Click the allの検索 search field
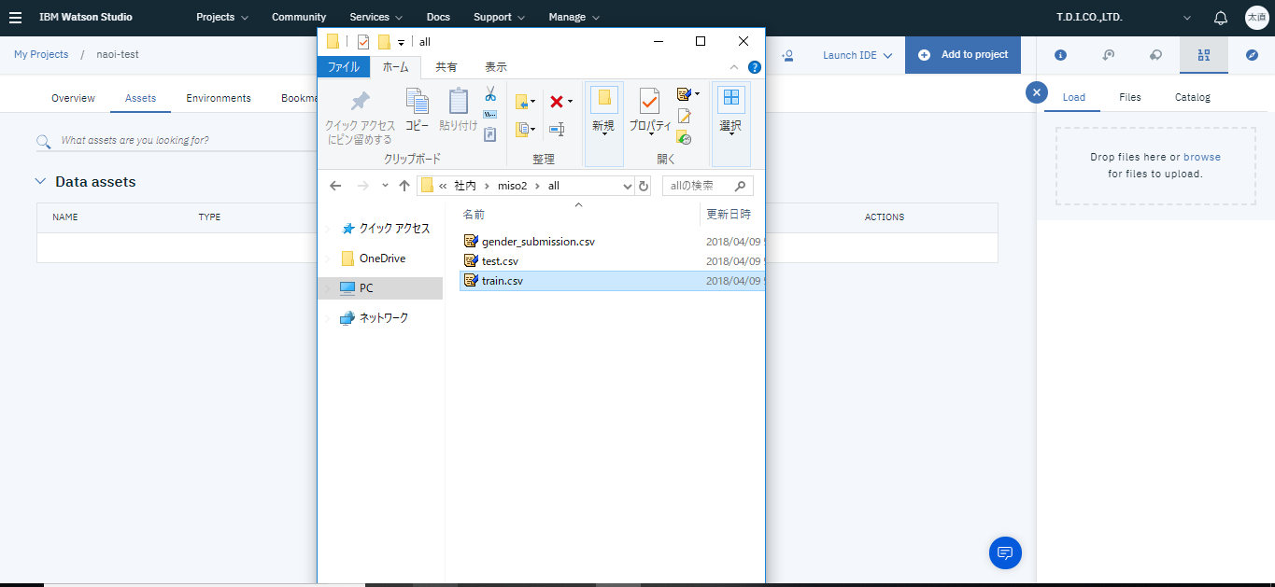 click(701, 186)
